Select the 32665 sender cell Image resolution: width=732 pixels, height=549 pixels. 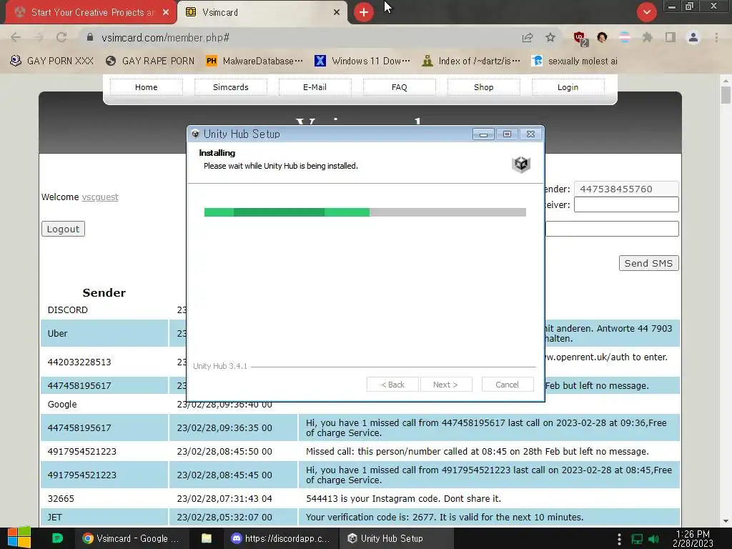coord(104,498)
